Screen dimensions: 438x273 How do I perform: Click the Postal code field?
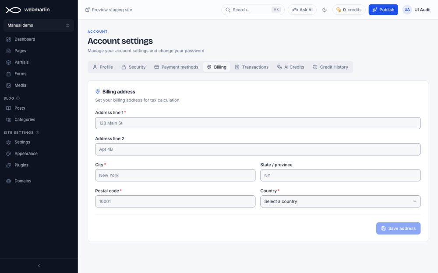coord(175,201)
